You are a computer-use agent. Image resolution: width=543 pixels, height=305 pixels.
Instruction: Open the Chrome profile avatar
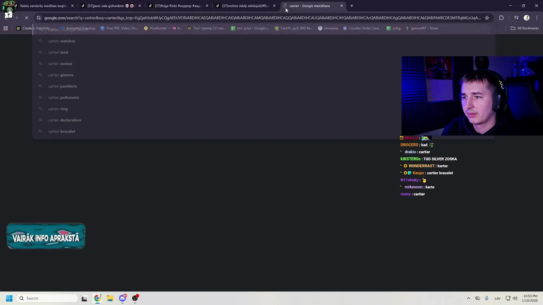(526, 18)
